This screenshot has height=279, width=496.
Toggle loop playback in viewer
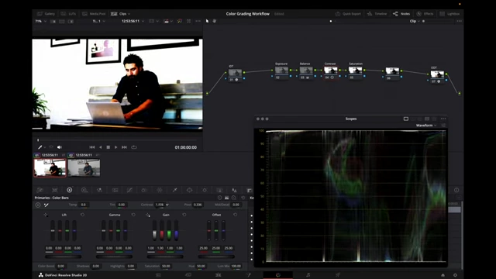pyautogui.click(x=134, y=147)
